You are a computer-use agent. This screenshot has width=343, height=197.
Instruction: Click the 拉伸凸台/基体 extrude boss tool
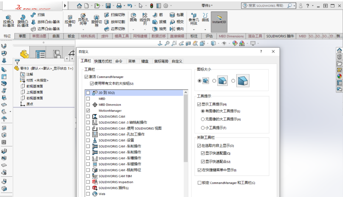(x=9, y=21)
